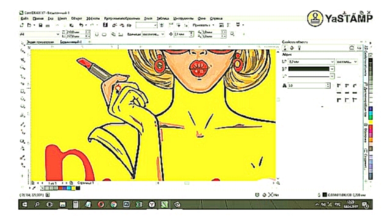Select the Fill bucket tab in the docker
This screenshot has height=220, width=391.
pos(292,48)
